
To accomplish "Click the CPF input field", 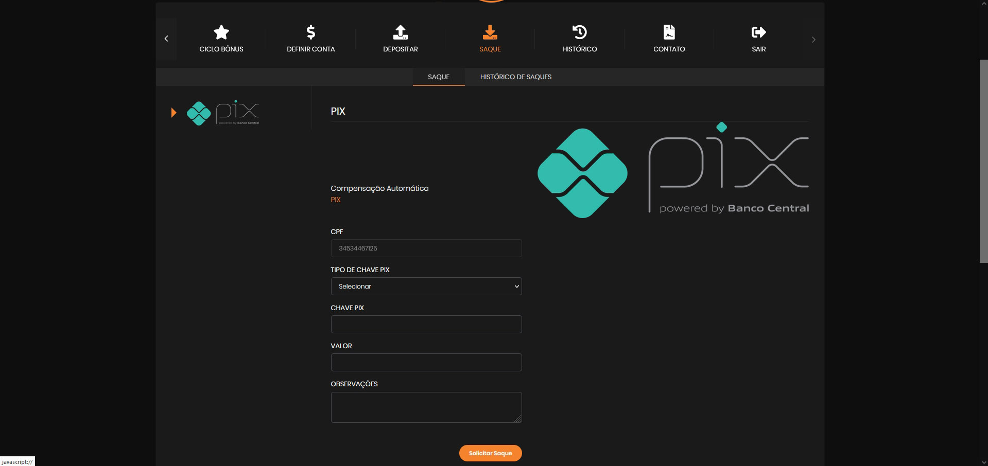I will click(x=426, y=248).
